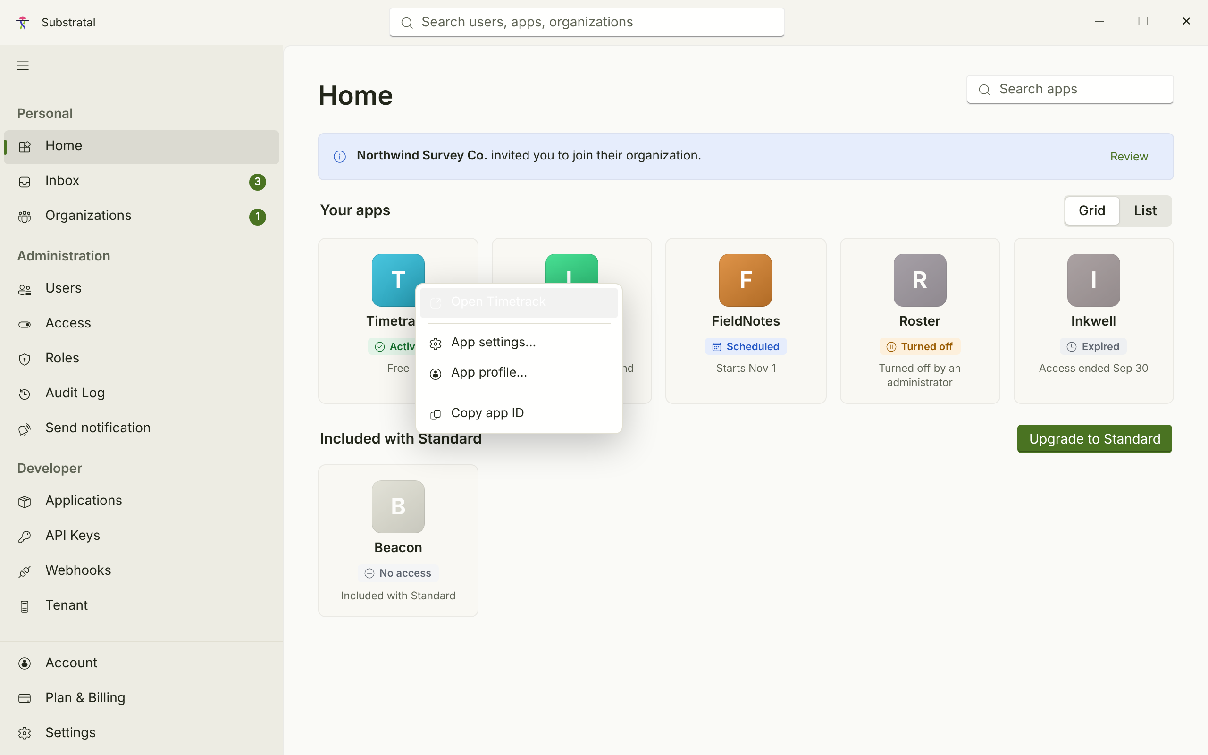Screen dimensions: 1208x755
Task: Click the Beacon B app icon
Action: tap(398, 506)
